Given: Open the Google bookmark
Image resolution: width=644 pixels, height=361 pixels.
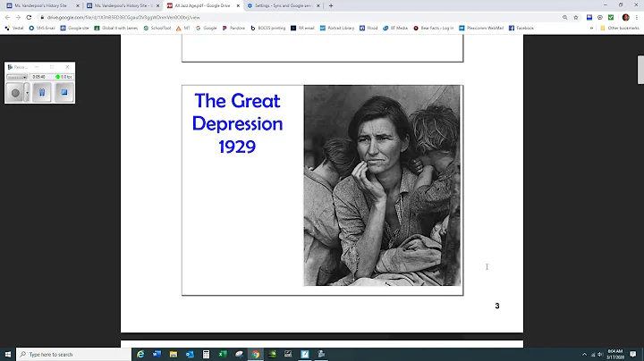Looking at the screenshot, I should 207,28.
